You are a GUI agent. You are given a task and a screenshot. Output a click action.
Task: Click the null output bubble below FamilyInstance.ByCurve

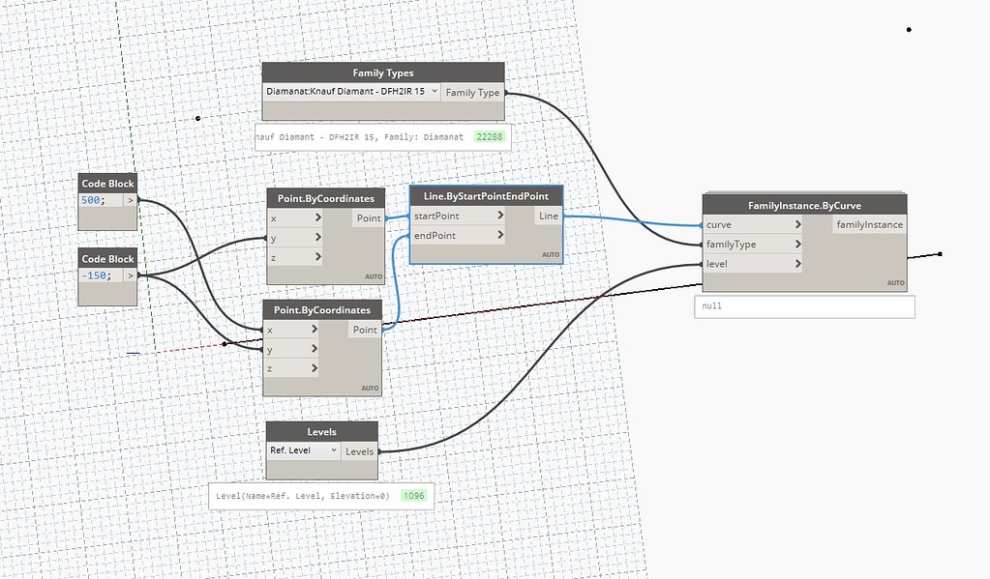(802, 305)
